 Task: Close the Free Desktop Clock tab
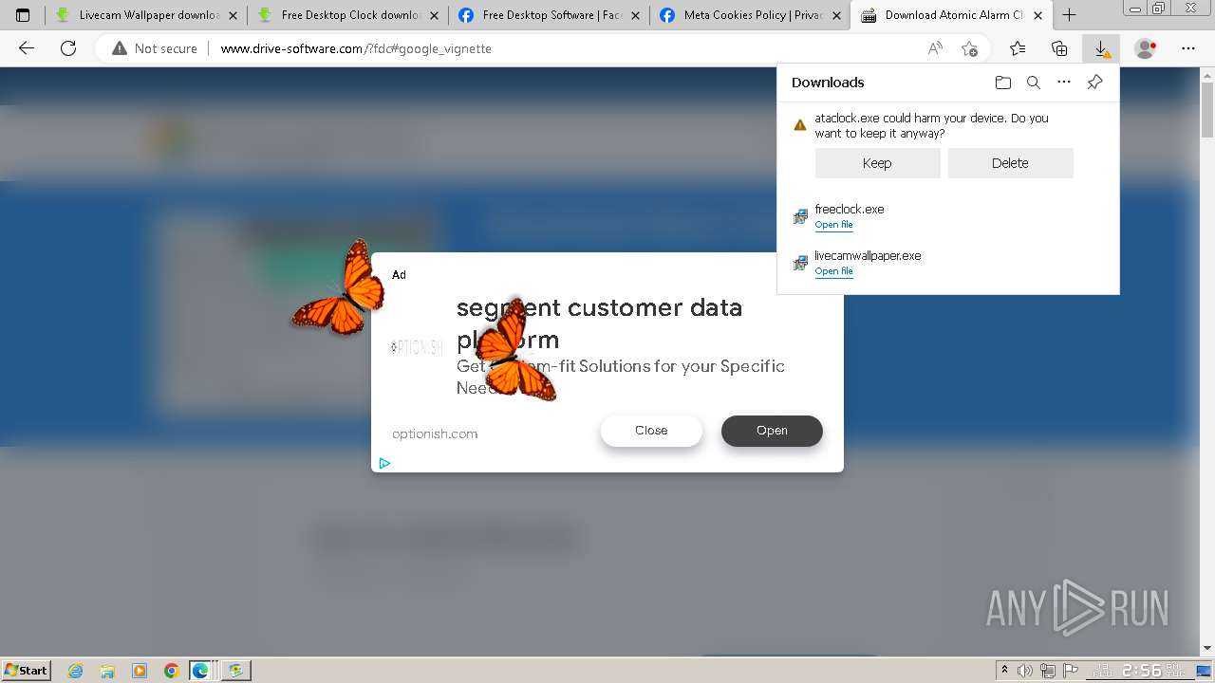[x=434, y=15]
